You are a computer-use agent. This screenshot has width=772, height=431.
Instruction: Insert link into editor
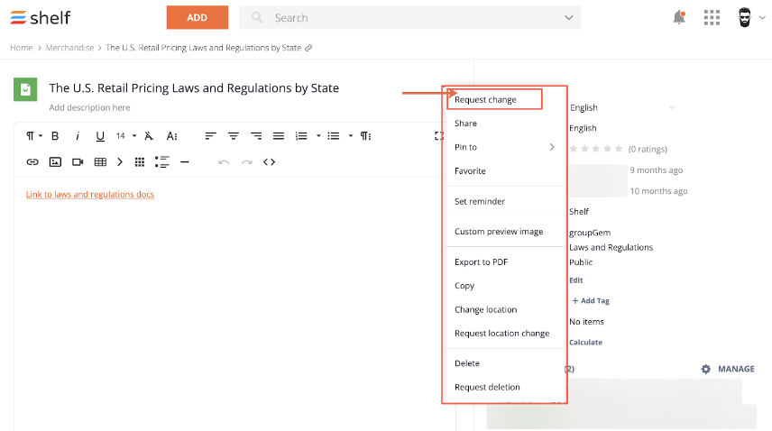pyautogui.click(x=32, y=162)
